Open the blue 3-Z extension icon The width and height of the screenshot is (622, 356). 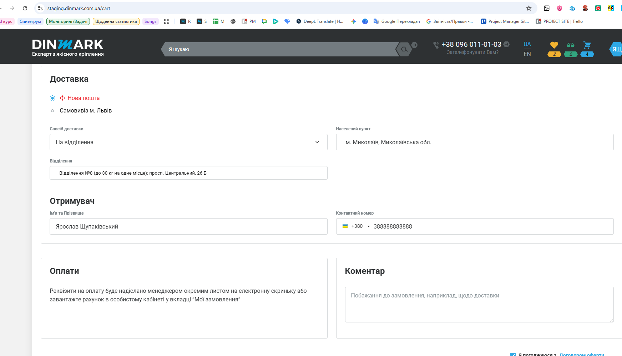[x=611, y=8]
